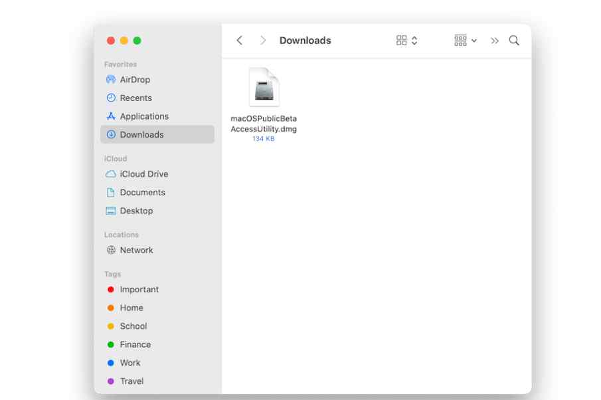Change view mode with icon view switcher
This screenshot has width=601, height=400.
point(406,41)
